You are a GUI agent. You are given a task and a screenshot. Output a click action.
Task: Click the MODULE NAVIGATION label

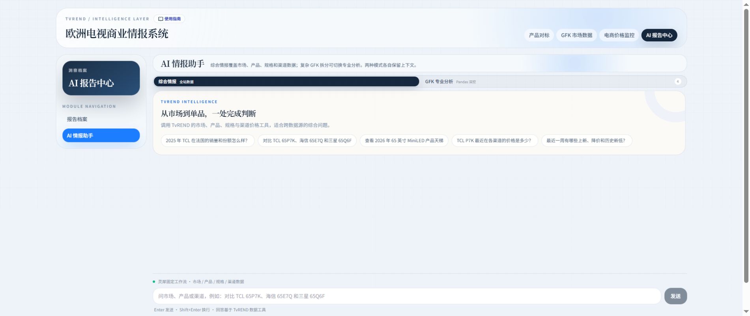tap(89, 107)
